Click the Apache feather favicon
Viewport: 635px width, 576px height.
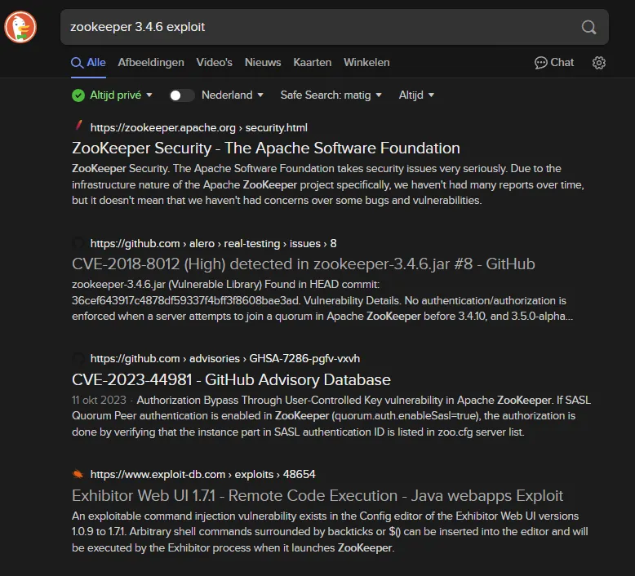(x=78, y=126)
